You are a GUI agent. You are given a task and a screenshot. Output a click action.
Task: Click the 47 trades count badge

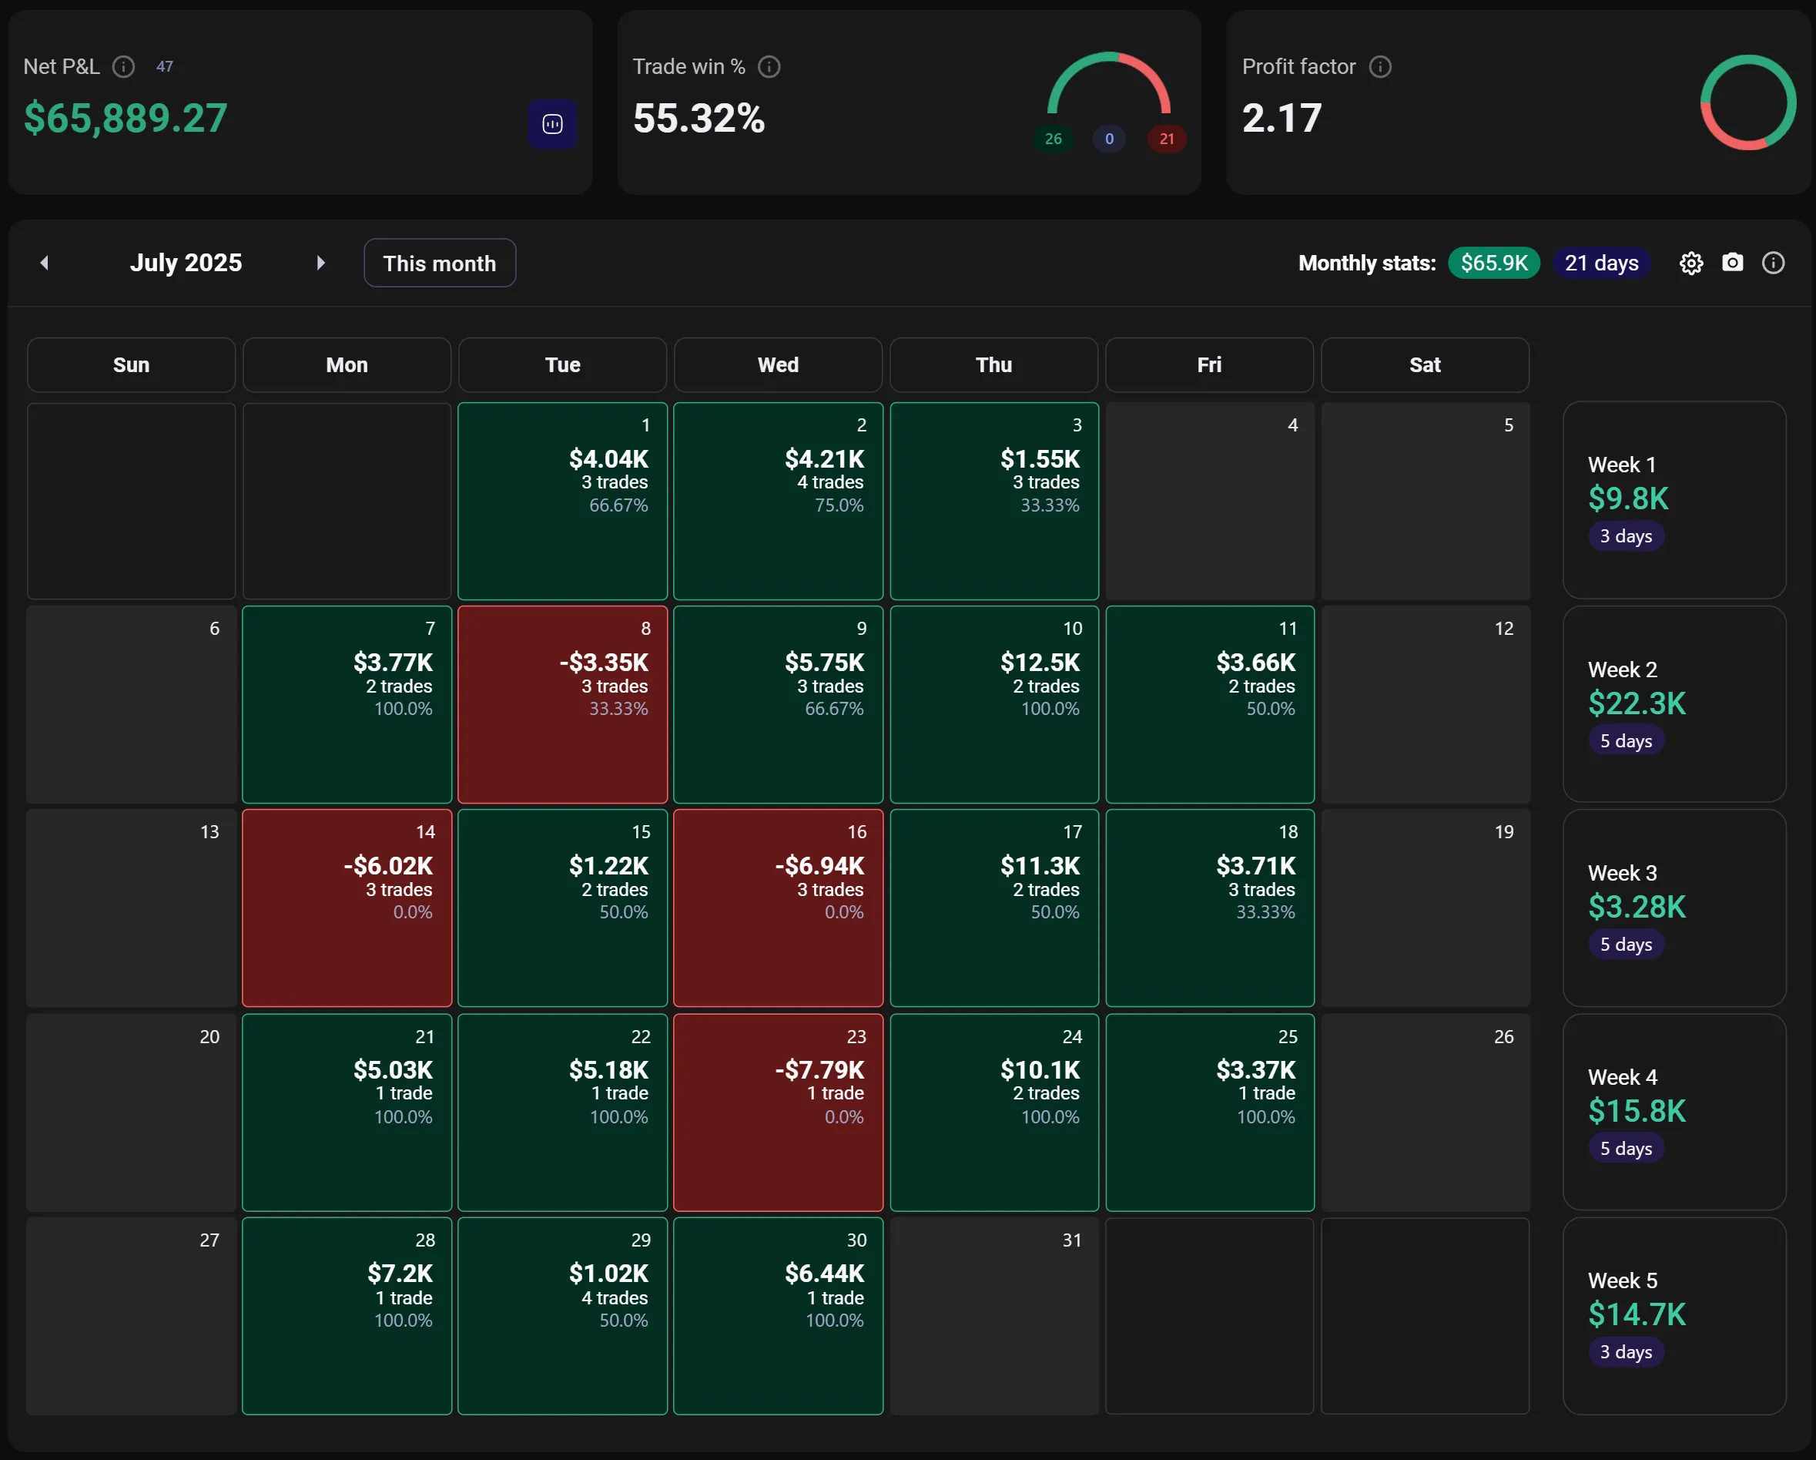click(x=165, y=66)
